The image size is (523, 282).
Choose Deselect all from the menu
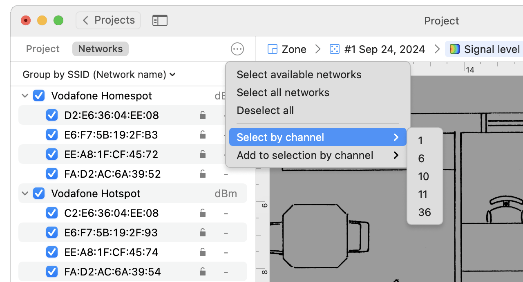coord(265,110)
